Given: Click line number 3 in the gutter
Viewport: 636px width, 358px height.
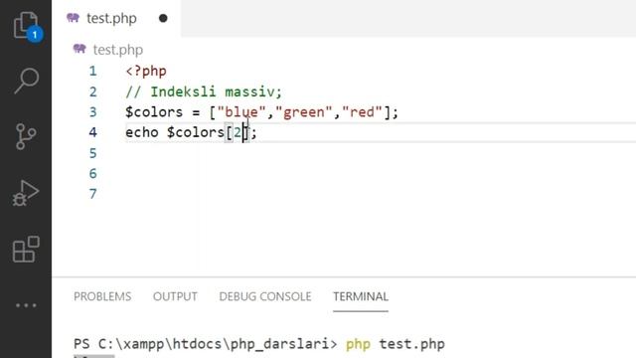Looking at the screenshot, I should coord(93,112).
